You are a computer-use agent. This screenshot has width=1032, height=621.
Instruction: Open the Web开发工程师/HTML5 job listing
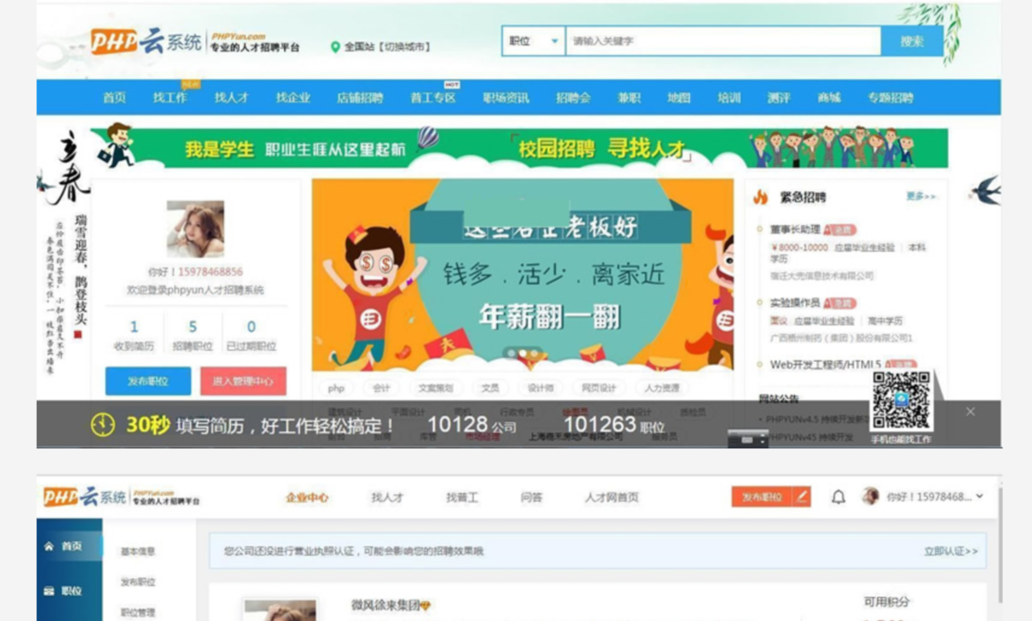pyautogui.click(x=825, y=364)
